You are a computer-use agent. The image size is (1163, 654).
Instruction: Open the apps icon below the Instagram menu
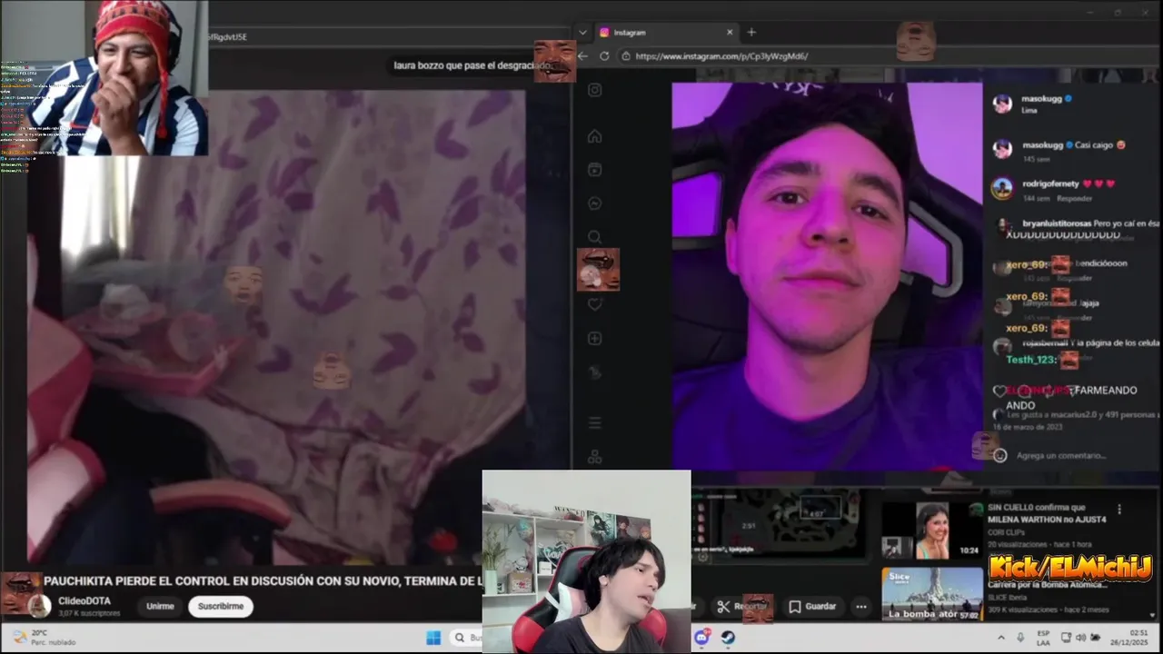[x=594, y=456]
